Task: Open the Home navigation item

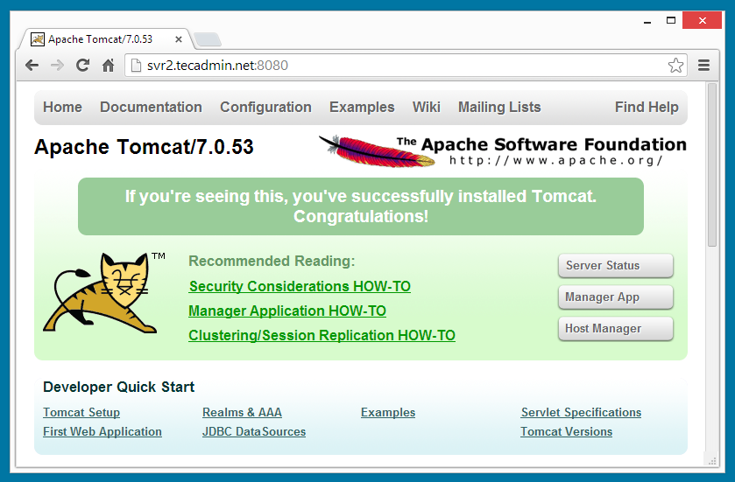Action: pos(62,108)
